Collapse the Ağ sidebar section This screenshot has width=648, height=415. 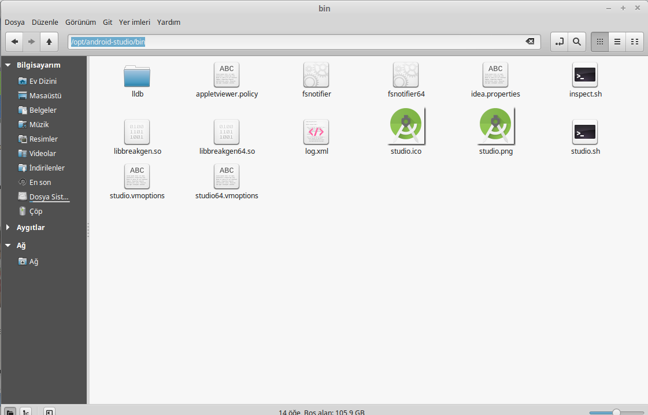tap(8, 246)
